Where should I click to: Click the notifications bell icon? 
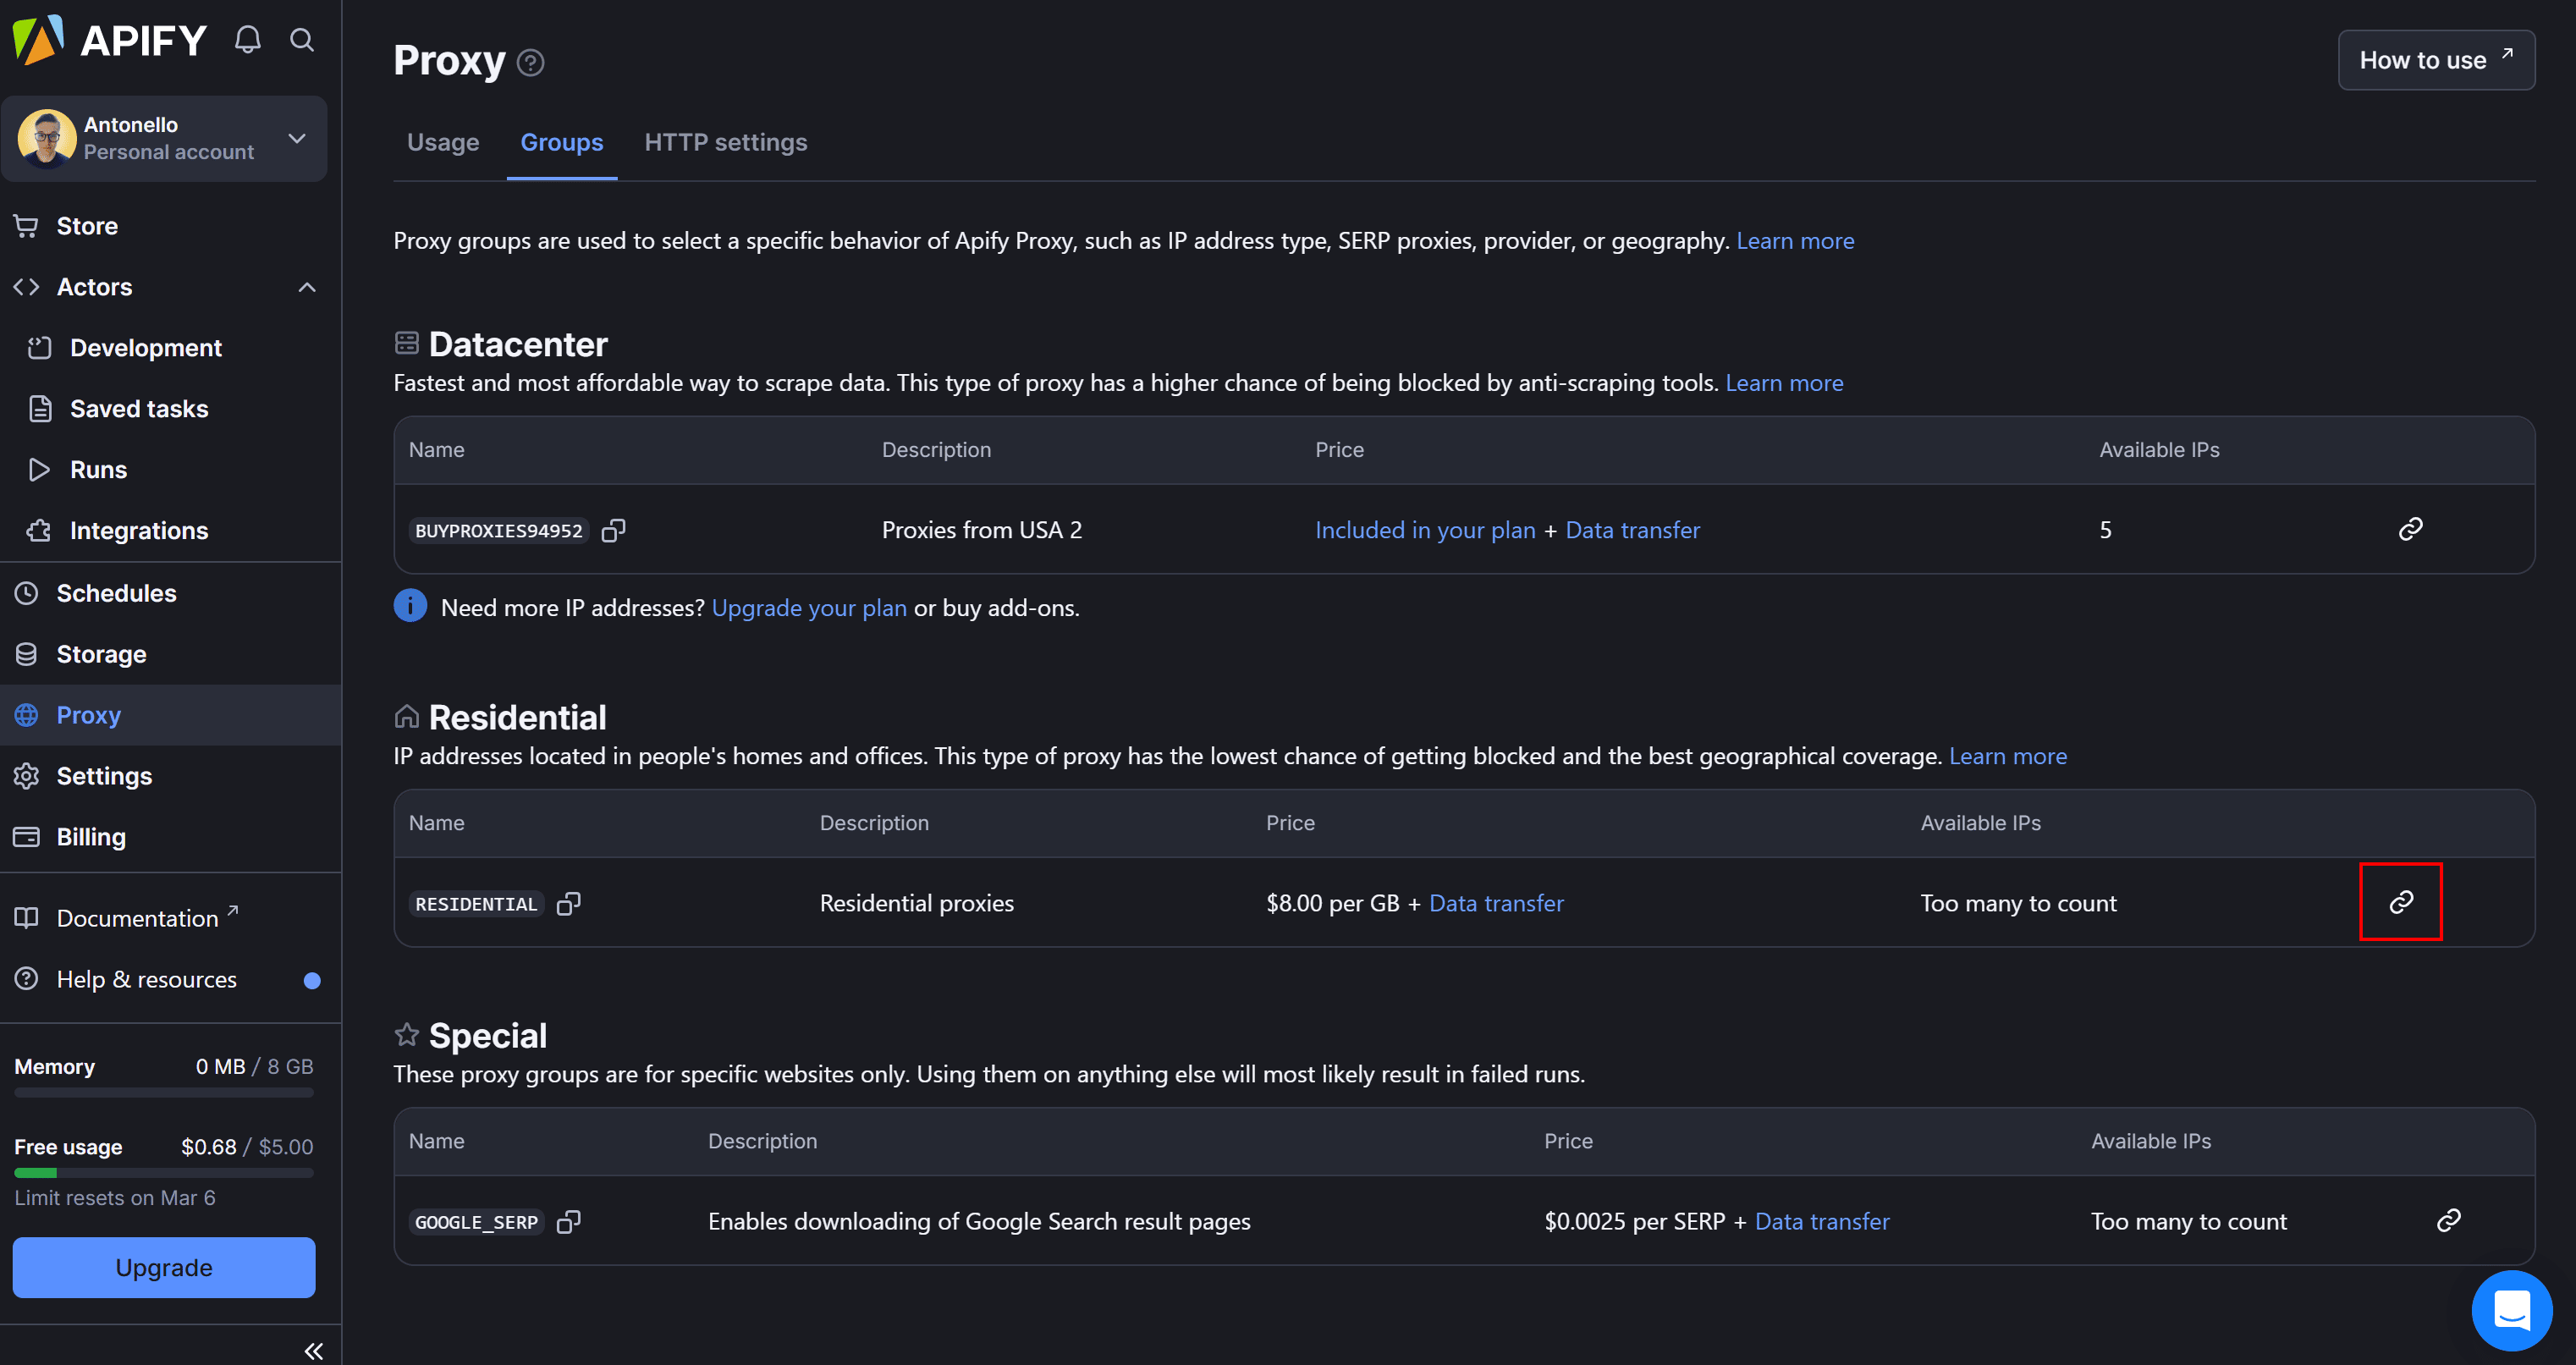pos(247,40)
